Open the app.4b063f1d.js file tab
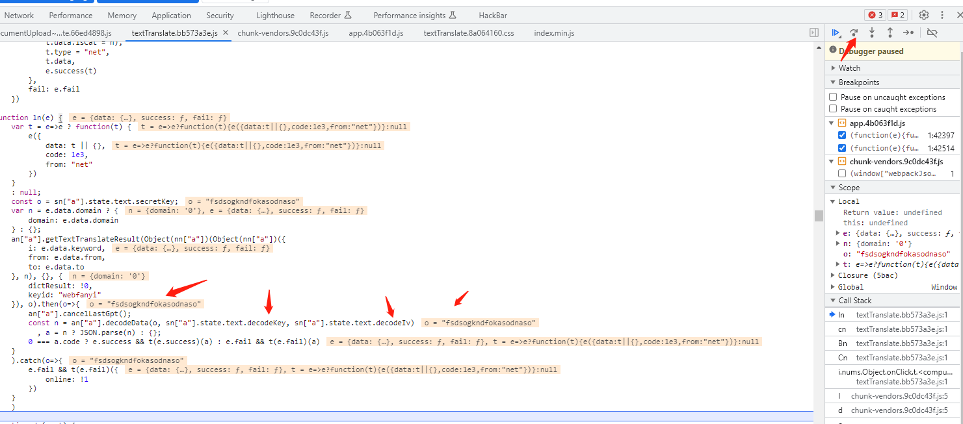 click(x=376, y=32)
